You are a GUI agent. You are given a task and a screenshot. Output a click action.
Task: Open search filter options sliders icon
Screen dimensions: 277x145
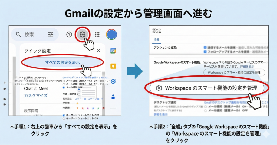coord(51,34)
